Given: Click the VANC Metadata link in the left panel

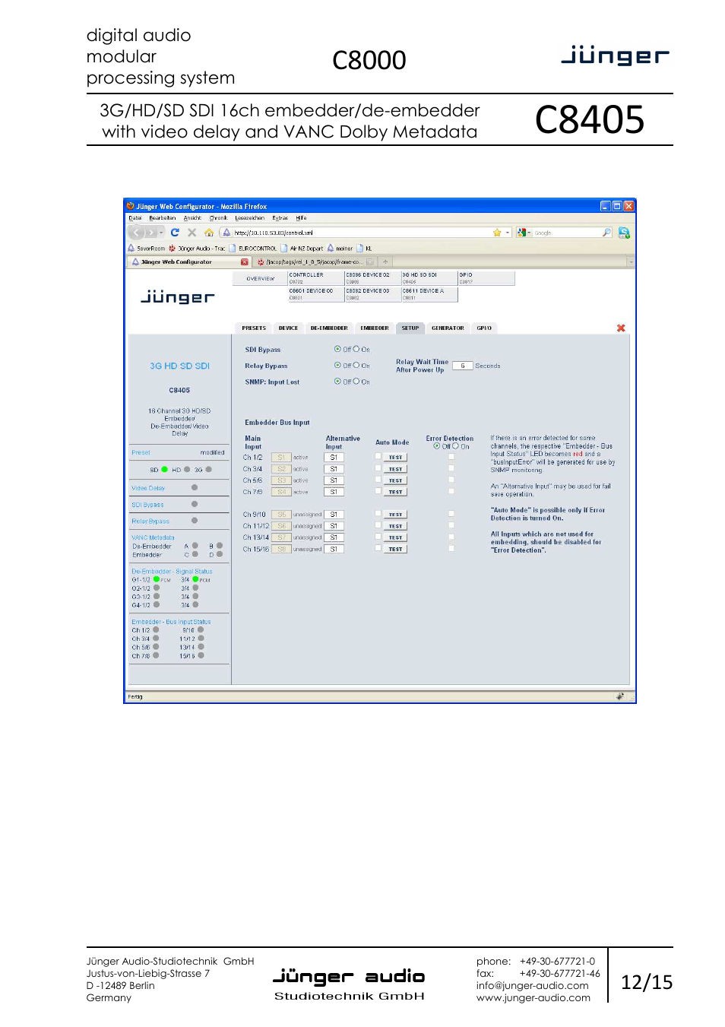Looking at the screenshot, I should pos(153,537).
